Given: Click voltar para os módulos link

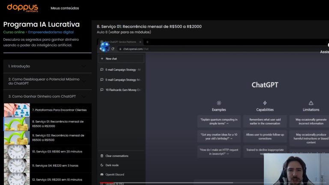Looking at the screenshot, I should pos(130,32).
